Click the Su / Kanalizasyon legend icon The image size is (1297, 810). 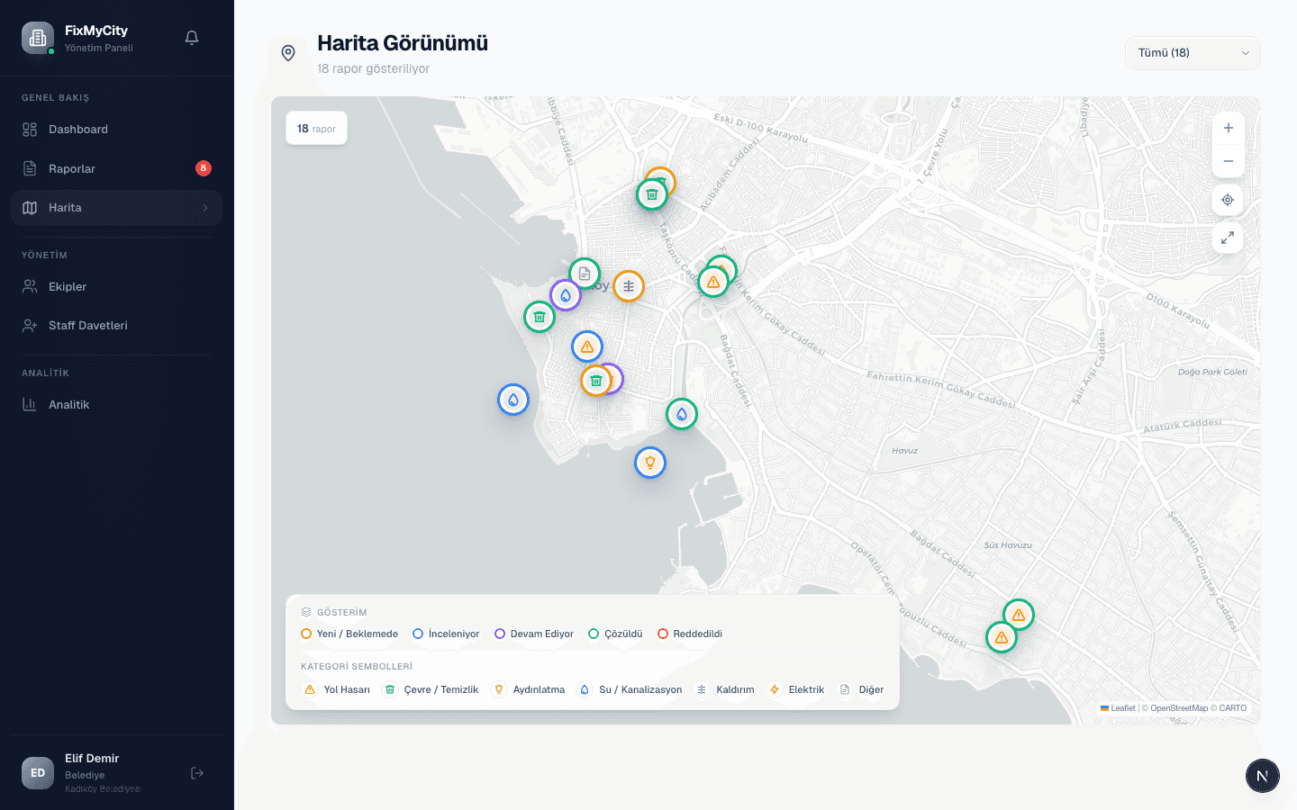coord(585,689)
